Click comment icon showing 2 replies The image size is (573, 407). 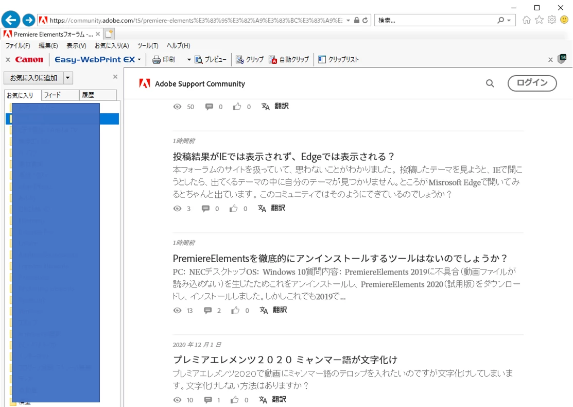207,311
